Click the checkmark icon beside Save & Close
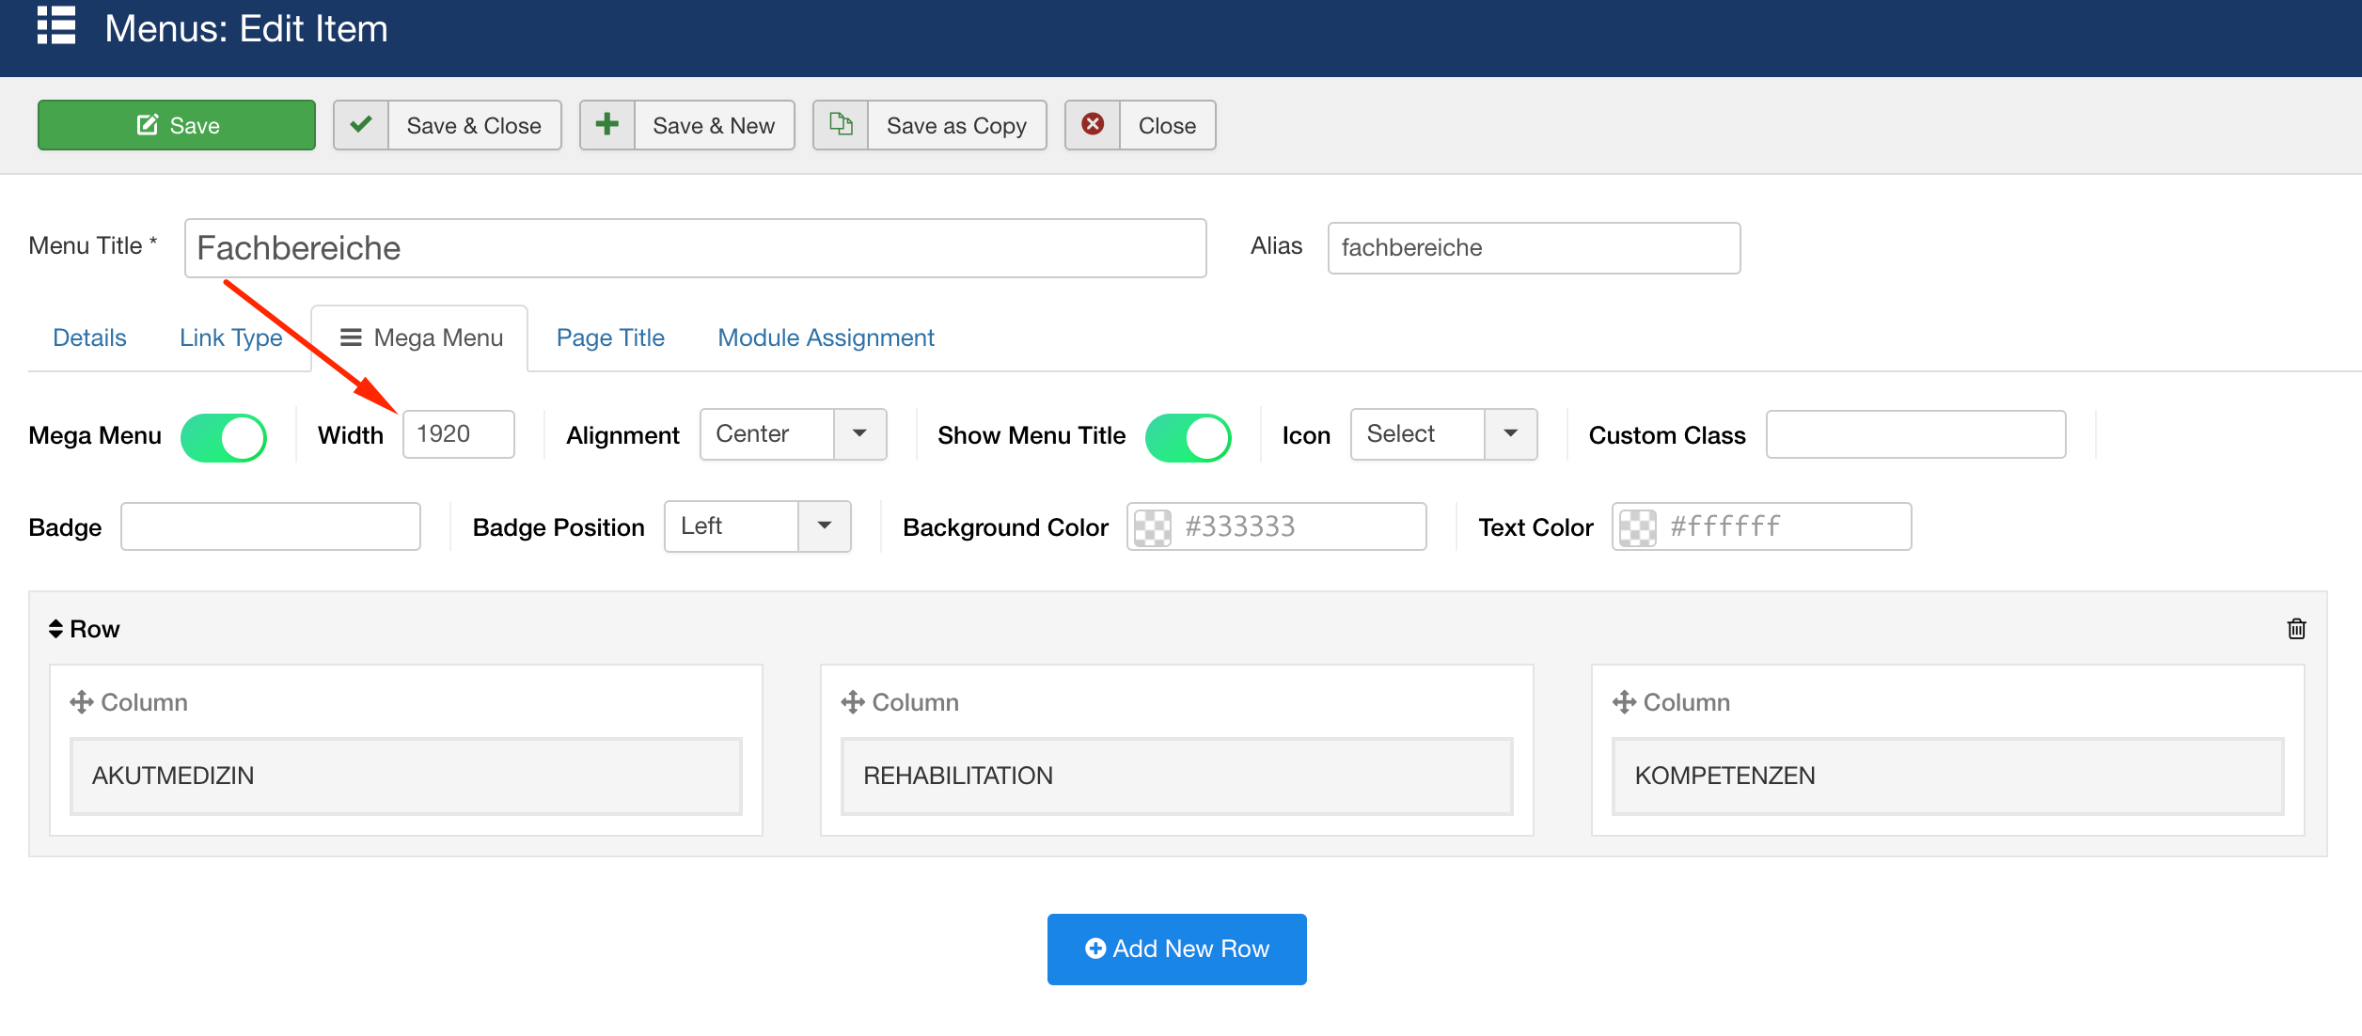The image size is (2362, 1036). click(361, 125)
